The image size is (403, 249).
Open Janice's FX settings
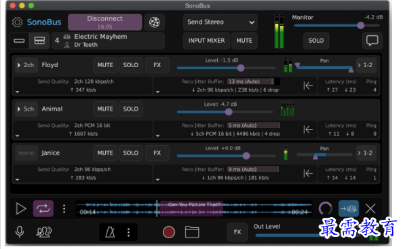157,153
